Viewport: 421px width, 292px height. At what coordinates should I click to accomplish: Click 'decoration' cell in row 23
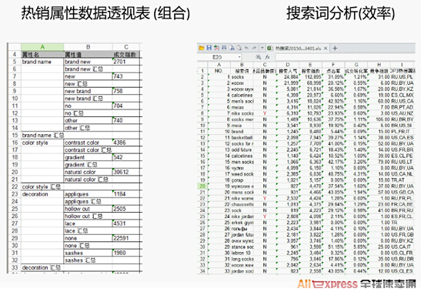tap(42, 194)
